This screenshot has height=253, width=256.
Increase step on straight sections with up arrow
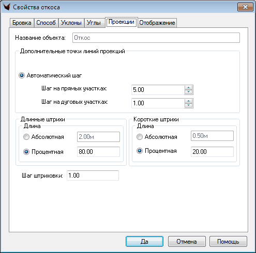point(188,87)
